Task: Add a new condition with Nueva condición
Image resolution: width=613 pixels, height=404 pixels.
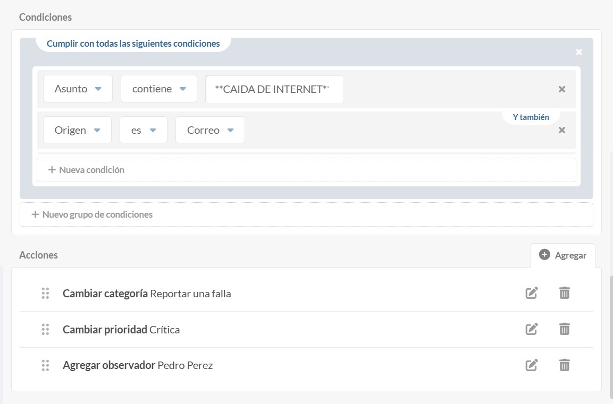Action: (x=86, y=170)
